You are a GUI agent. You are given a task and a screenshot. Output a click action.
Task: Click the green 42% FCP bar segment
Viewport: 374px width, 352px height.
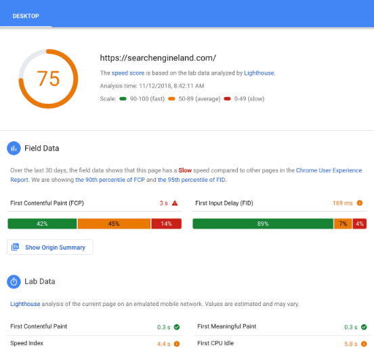pyautogui.click(x=42, y=224)
